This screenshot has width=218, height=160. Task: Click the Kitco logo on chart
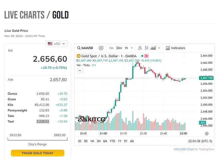[x=92, y=119]
